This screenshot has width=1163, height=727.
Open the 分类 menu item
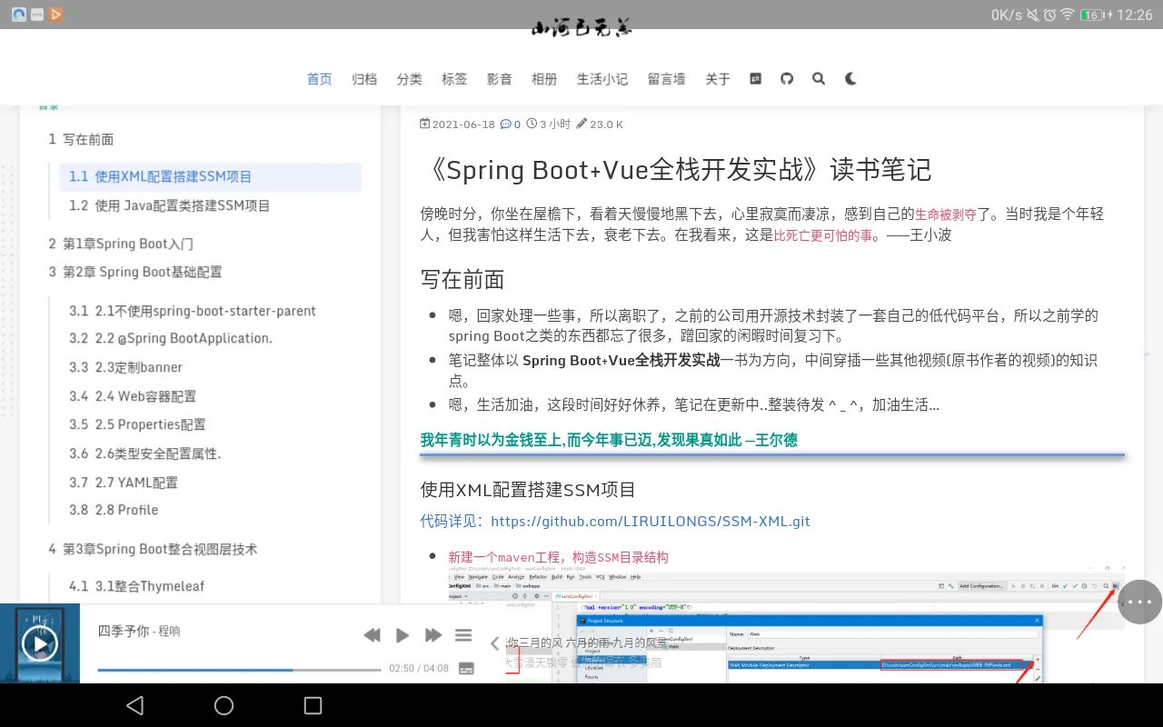[410, 79]
